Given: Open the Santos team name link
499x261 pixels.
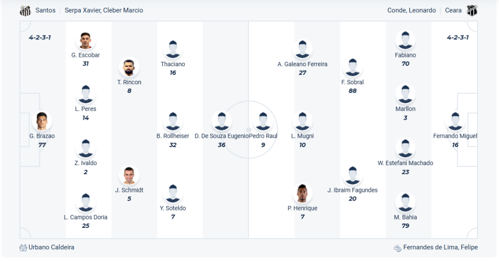Looking at the screenshot, I should (45, 10).
